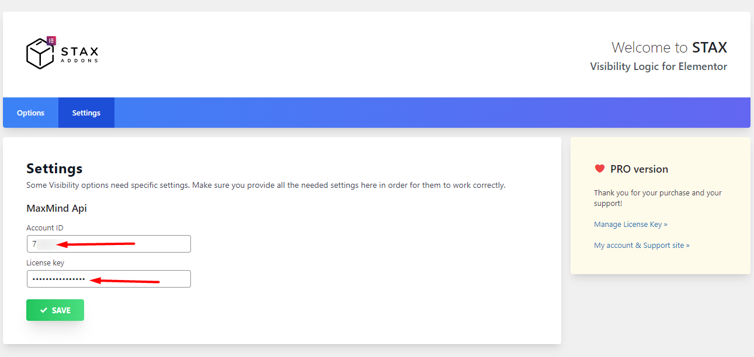
Task: Select the Settings tab
Action: (86, 113)
